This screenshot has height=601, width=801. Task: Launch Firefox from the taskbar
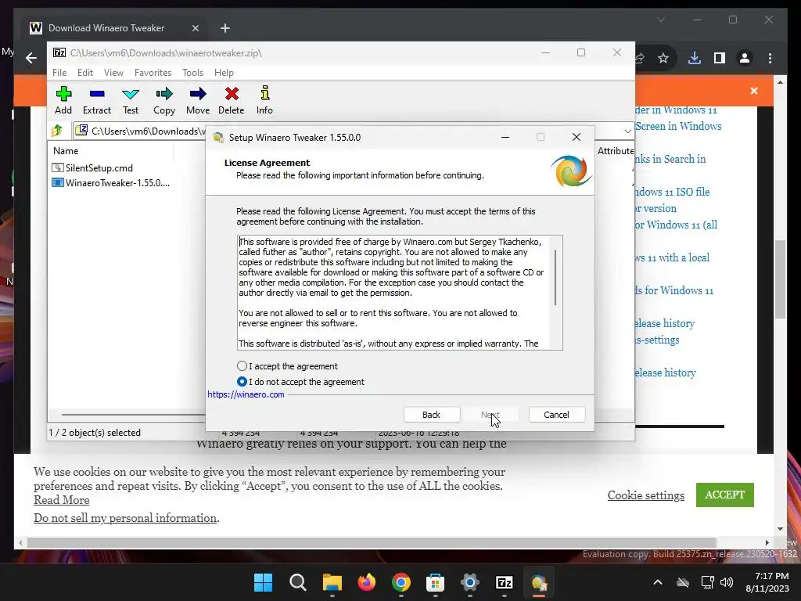366,582
